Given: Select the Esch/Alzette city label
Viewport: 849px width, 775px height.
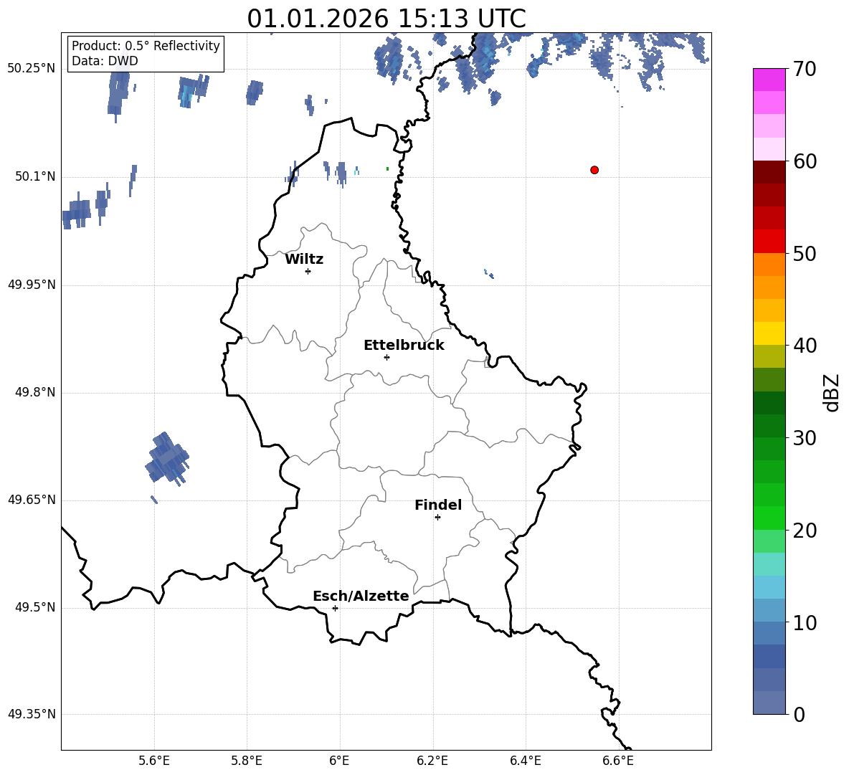Looking at the screenshot, I should [x=361, y=596].
